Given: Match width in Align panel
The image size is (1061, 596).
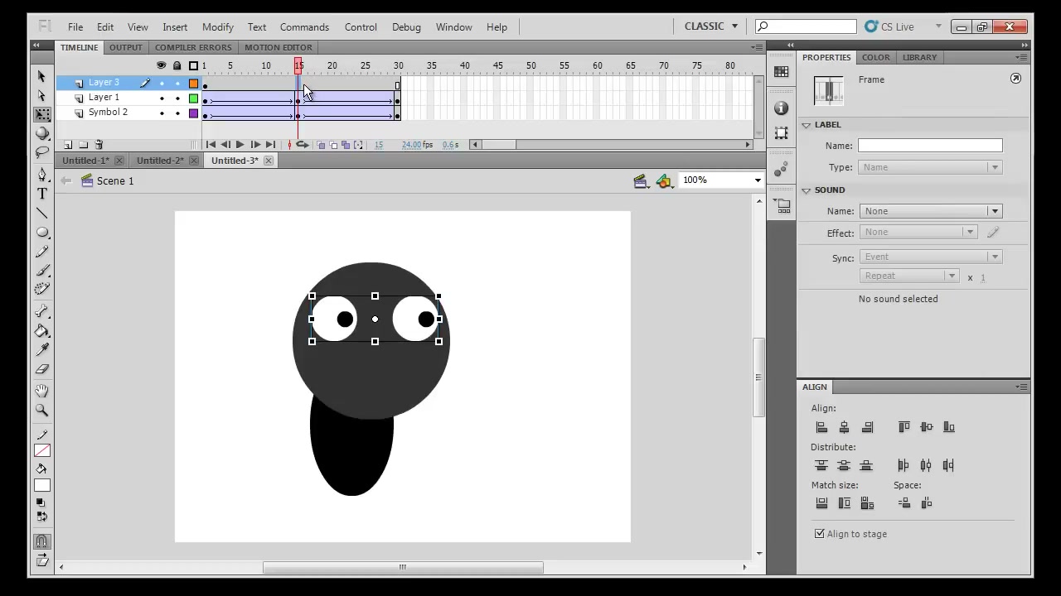Looking at the screenshot, I should tap(821, 503).
